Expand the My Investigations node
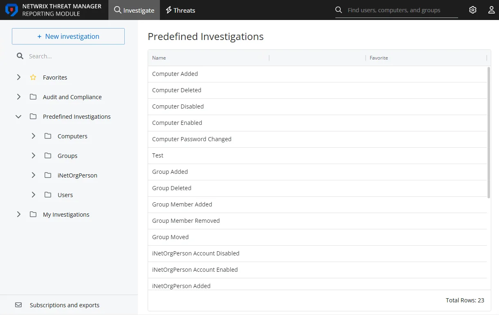The image size is (499, 315). (18, 214)
